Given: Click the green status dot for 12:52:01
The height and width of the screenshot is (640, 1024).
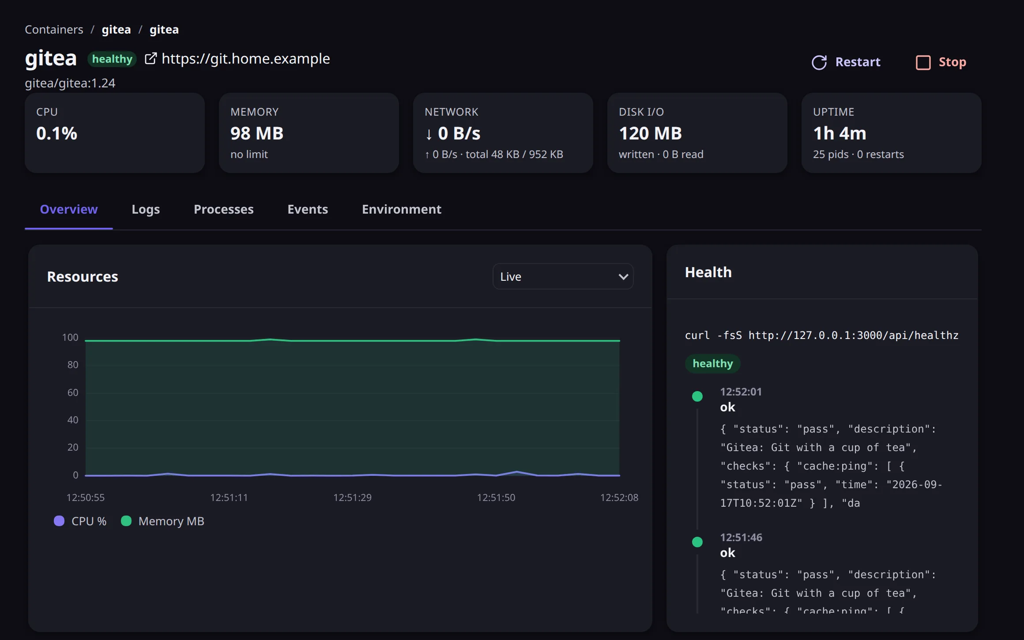Looking at the screenshot, I should [x=697, y=396].
